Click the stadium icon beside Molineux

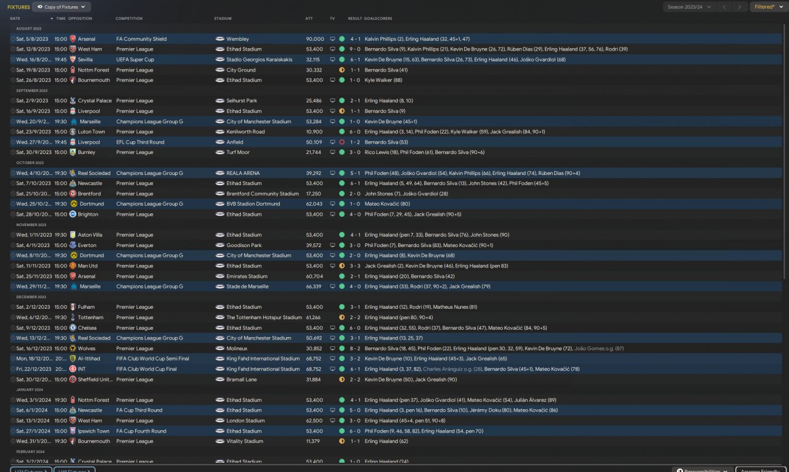pos(219,348)
